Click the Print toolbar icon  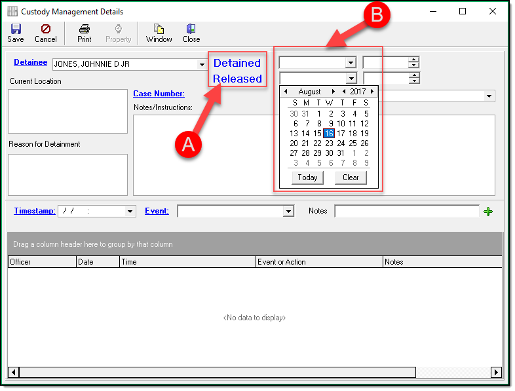(84, 33)
